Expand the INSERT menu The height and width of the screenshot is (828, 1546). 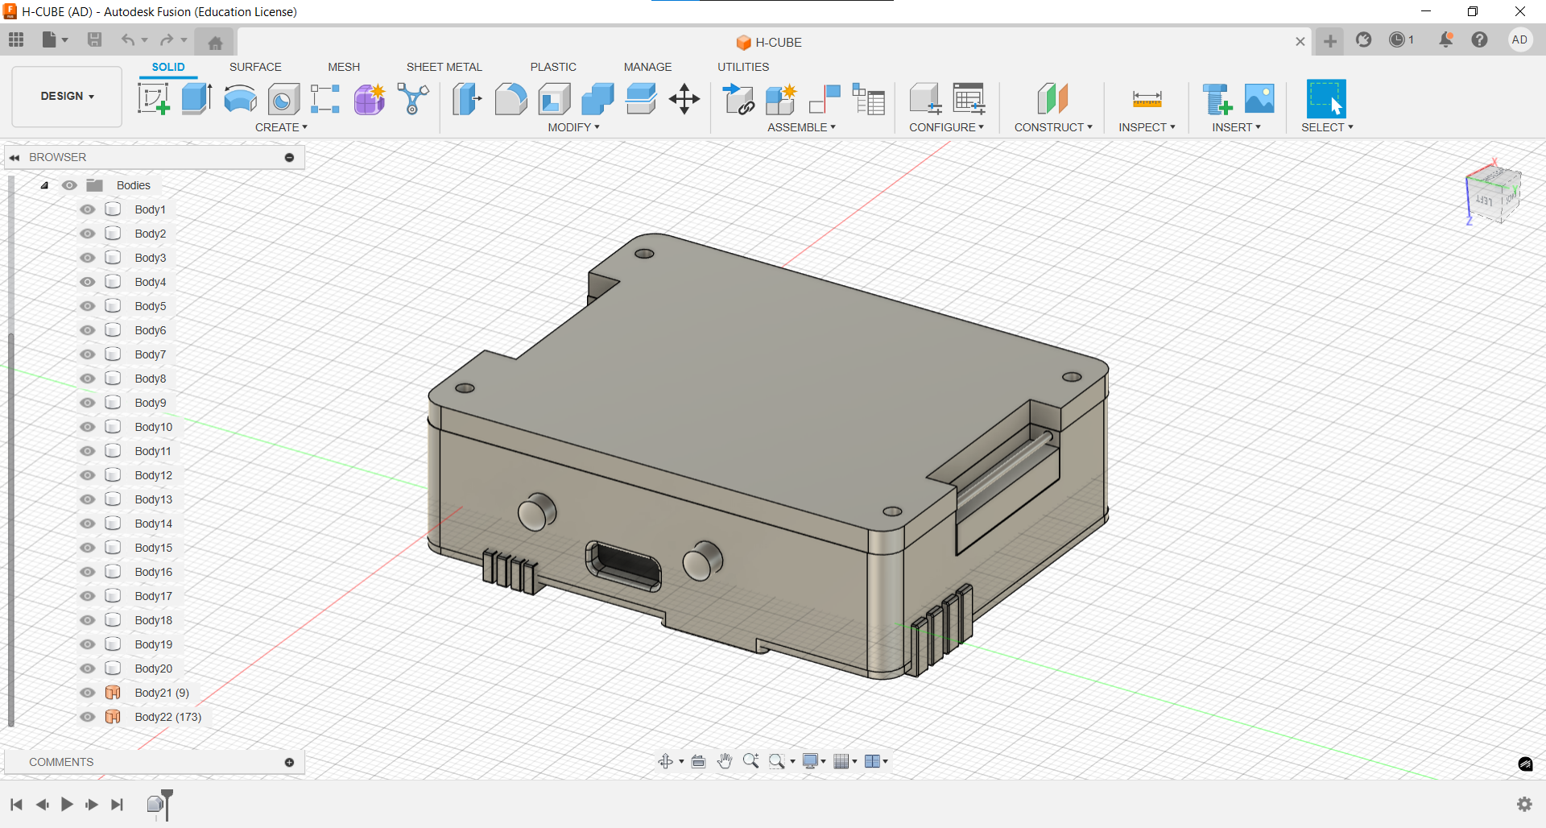coord(1236,127)
